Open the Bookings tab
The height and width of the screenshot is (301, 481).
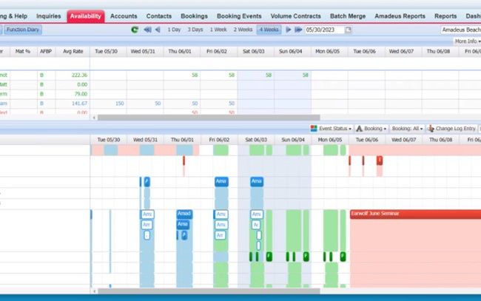pos(194,16)
